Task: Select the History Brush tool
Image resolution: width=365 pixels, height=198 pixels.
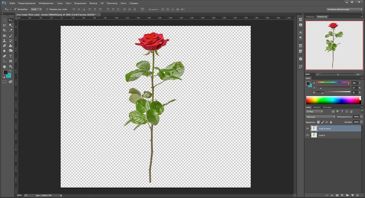Action: point(11,40)
